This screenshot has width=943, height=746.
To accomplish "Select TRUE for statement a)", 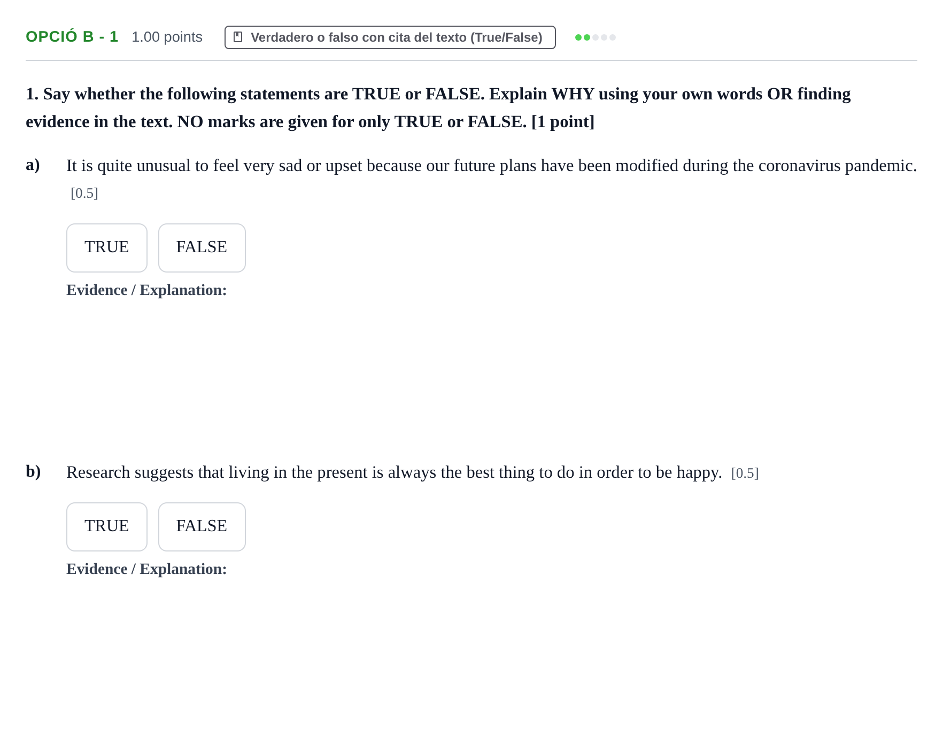I will click(107, 248).
